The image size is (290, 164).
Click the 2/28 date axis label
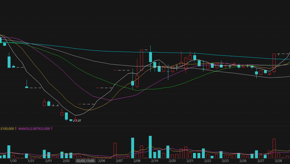(278, 161)
